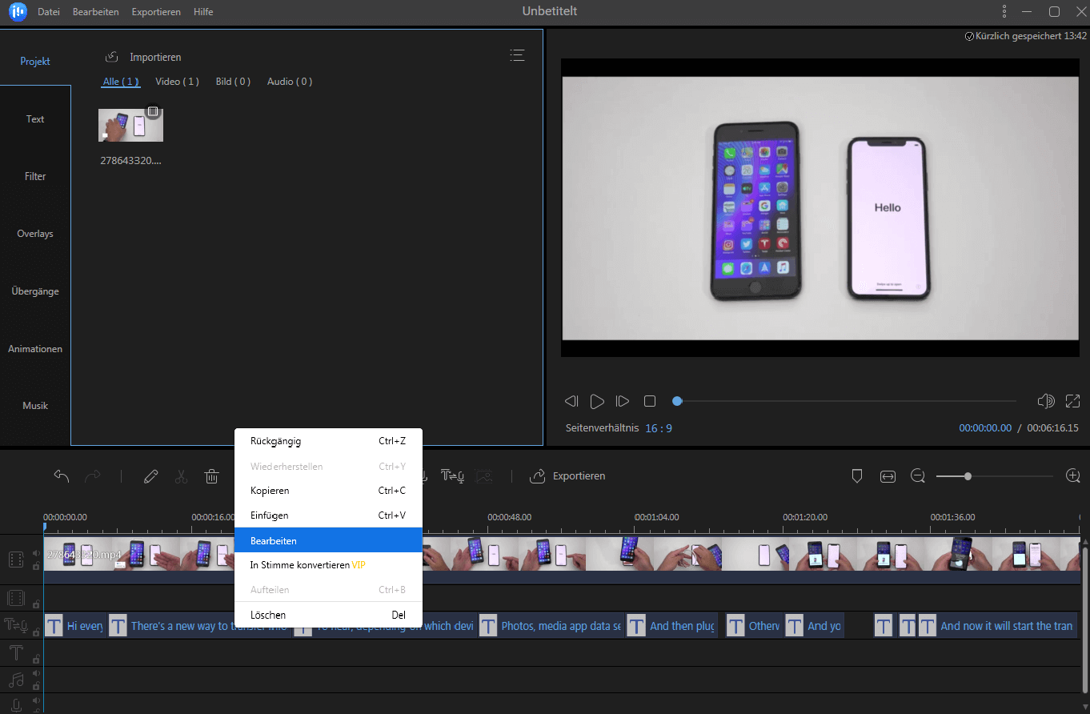
Task: Click the Importieren button
Action: [x=144, y=57]
